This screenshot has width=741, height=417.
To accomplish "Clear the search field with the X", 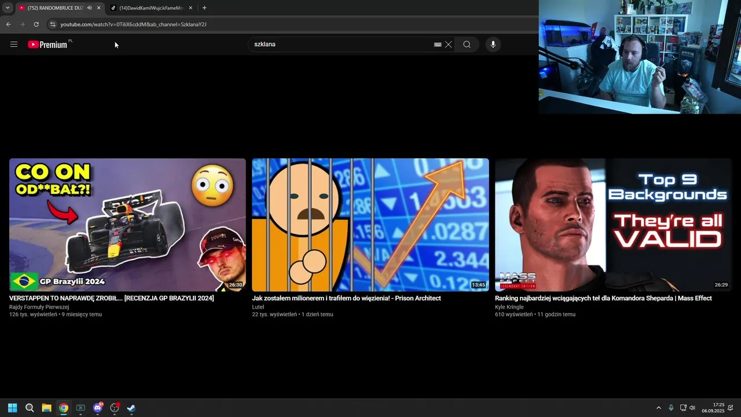I will pos(448,45).
